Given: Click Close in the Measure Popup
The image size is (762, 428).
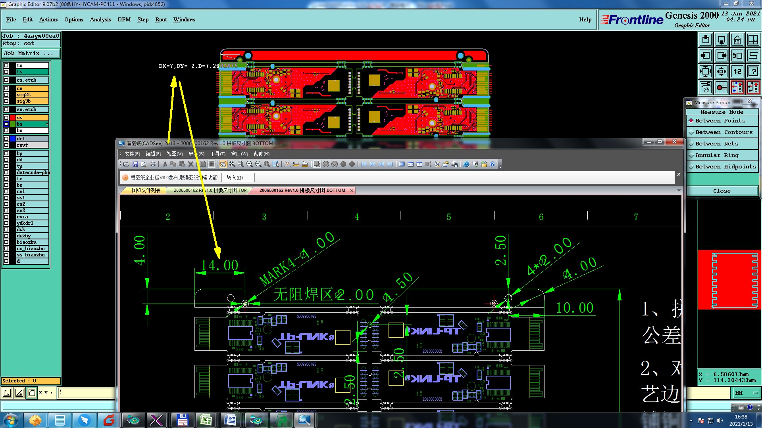Looking at the screenshot, I should tap(722, 191).
